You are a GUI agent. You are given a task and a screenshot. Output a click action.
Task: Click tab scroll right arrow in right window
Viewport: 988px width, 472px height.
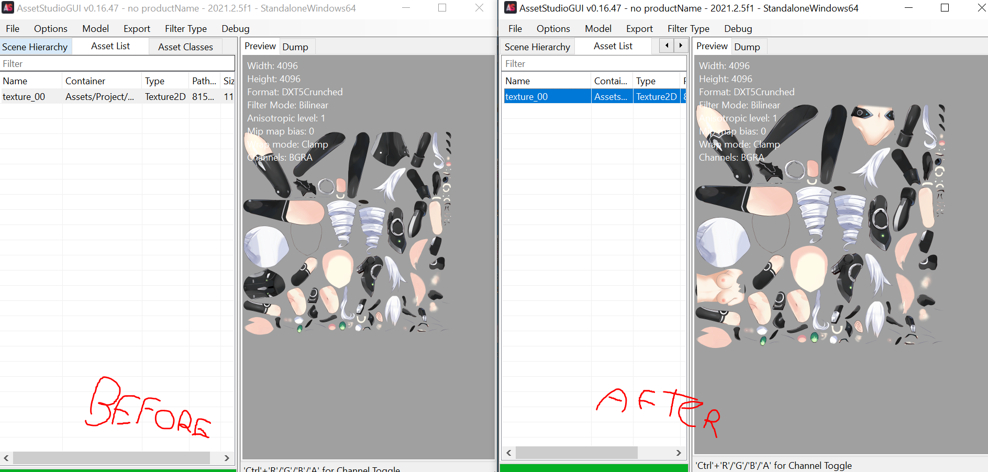click(680, 46)
